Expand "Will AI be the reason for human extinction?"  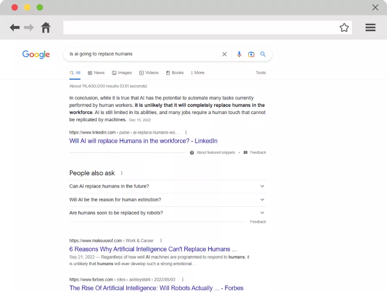pos(262,200)
